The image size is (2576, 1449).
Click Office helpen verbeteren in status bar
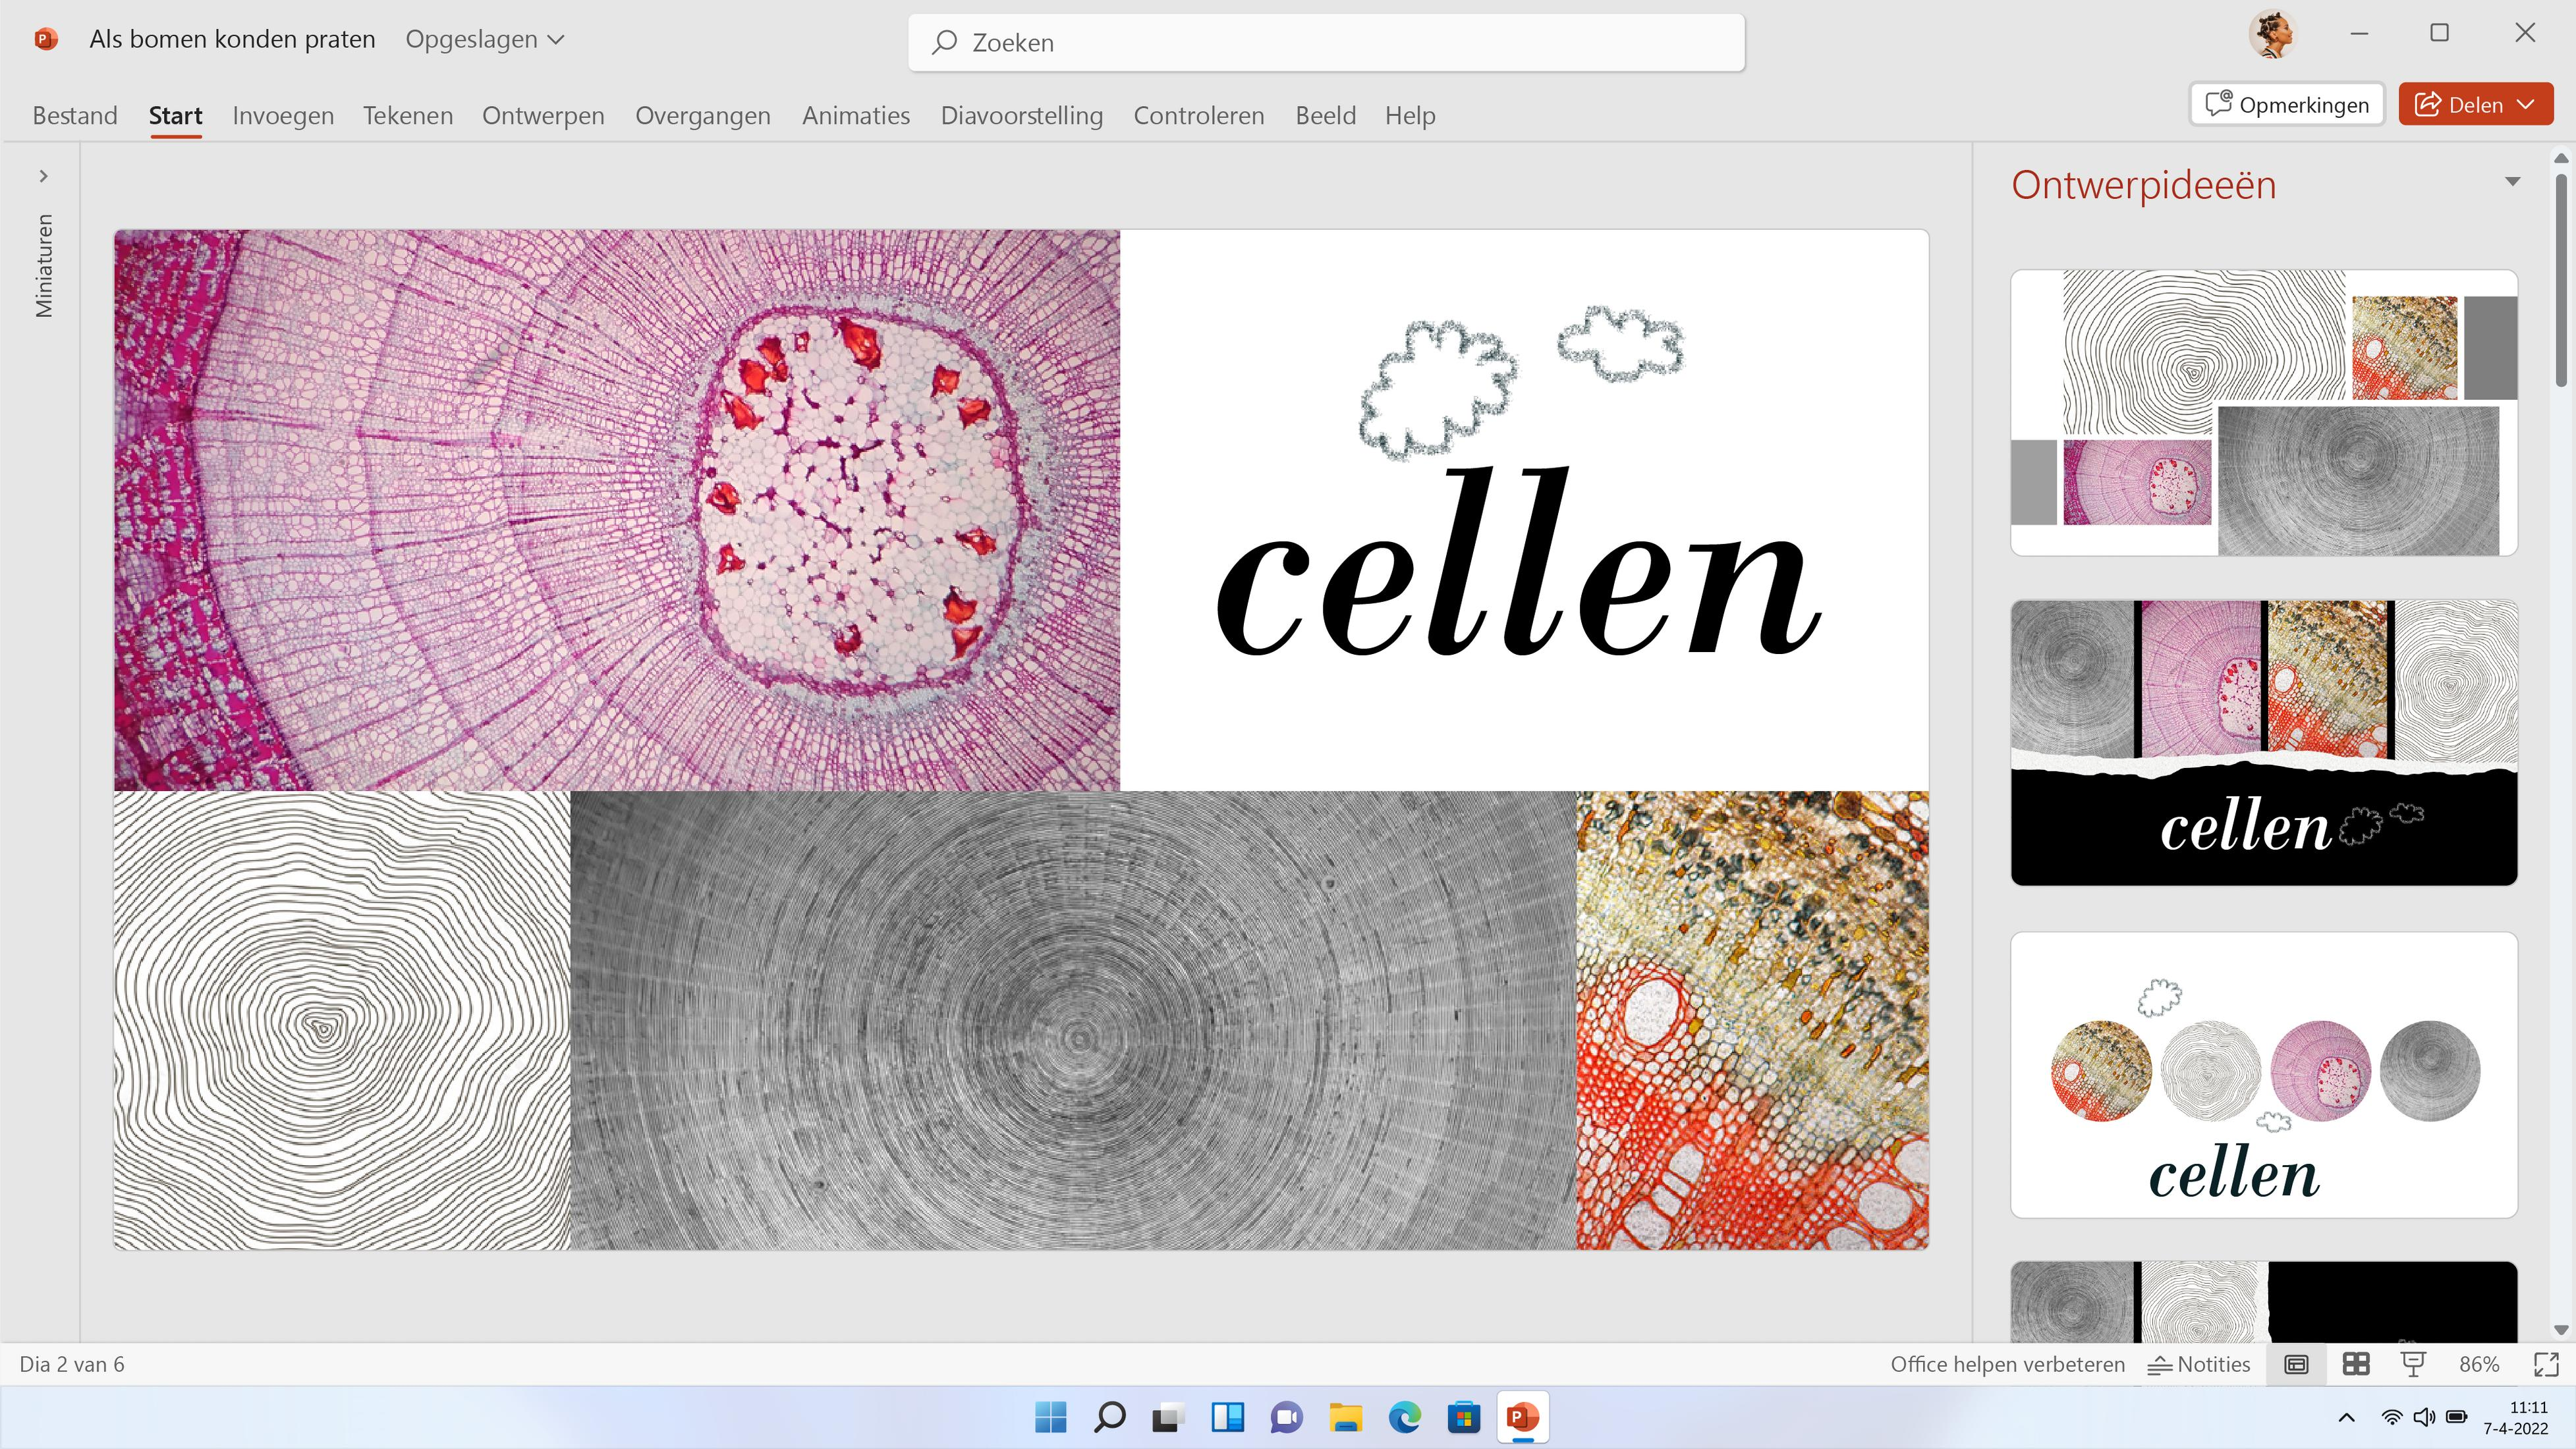point(2007,1364)
